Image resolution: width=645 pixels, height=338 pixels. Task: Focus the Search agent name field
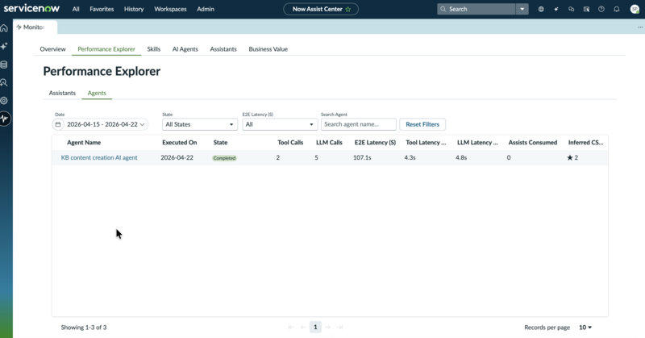click(x=359, y=124)
